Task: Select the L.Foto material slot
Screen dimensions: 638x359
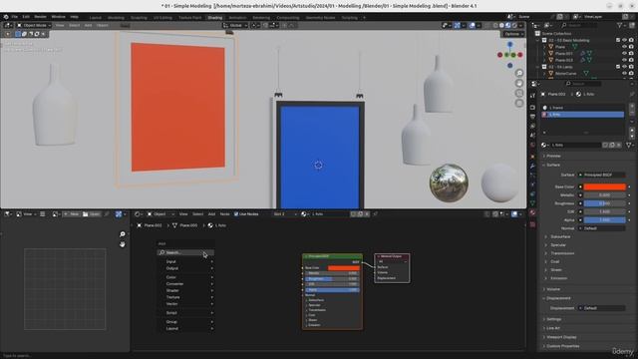Action: pos(583,115)
